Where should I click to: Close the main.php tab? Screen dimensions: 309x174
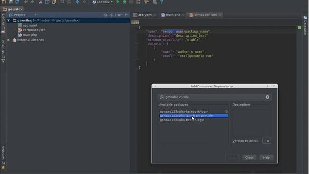(x=183, y=15)
